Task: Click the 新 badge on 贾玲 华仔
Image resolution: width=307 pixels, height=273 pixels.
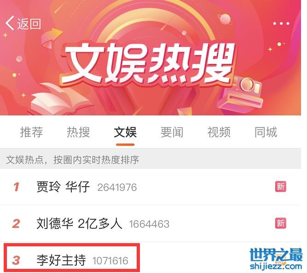Action: point(280,187)
